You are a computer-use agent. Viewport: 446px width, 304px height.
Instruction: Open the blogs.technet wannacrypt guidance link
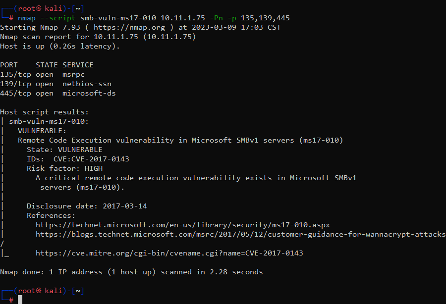(x=241, y=234)
